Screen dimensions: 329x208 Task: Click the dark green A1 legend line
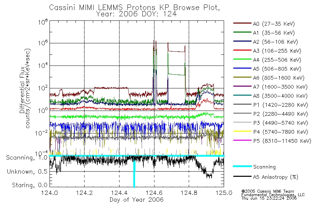click(x=242, y=32)
